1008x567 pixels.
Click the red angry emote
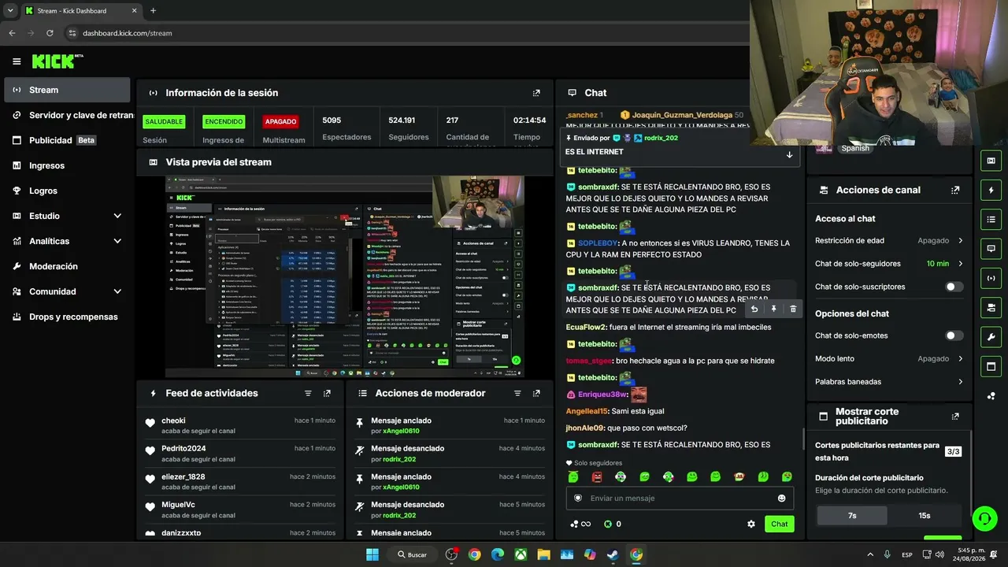click(597, 476)
